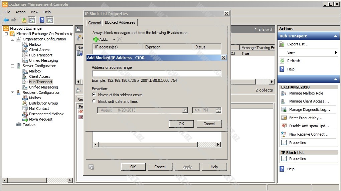Open the Add button dropdown arrow
The image size is (341, 191).
click(x=114, y=40)
